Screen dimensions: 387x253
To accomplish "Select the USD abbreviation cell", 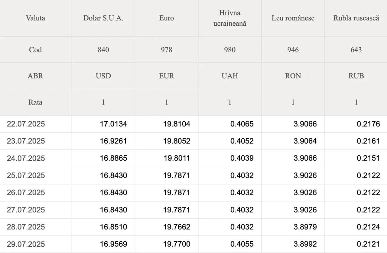I will (103, 76).
